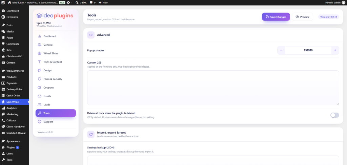Open Texts & Content tab
This screenshot has width=347, height=165.
pos(56,62)
